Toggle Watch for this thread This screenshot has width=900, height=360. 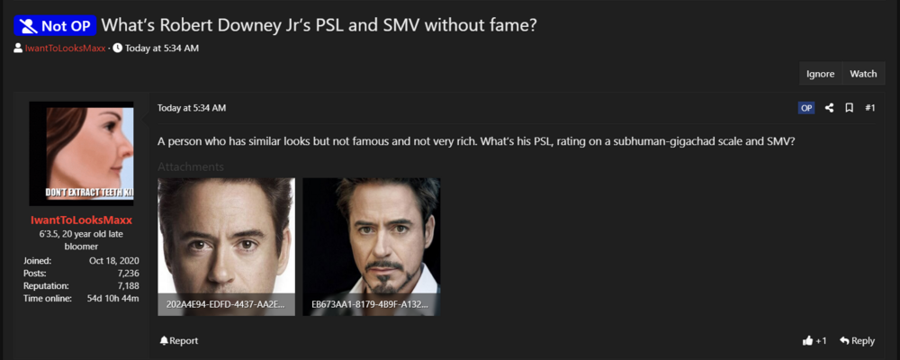coord(863,74)
